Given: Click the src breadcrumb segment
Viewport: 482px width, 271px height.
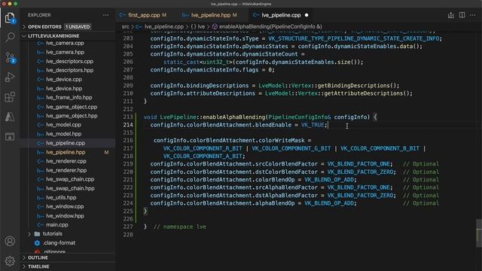Looking at the screenshot, I should pyautogui.click(x=126, y=27).
